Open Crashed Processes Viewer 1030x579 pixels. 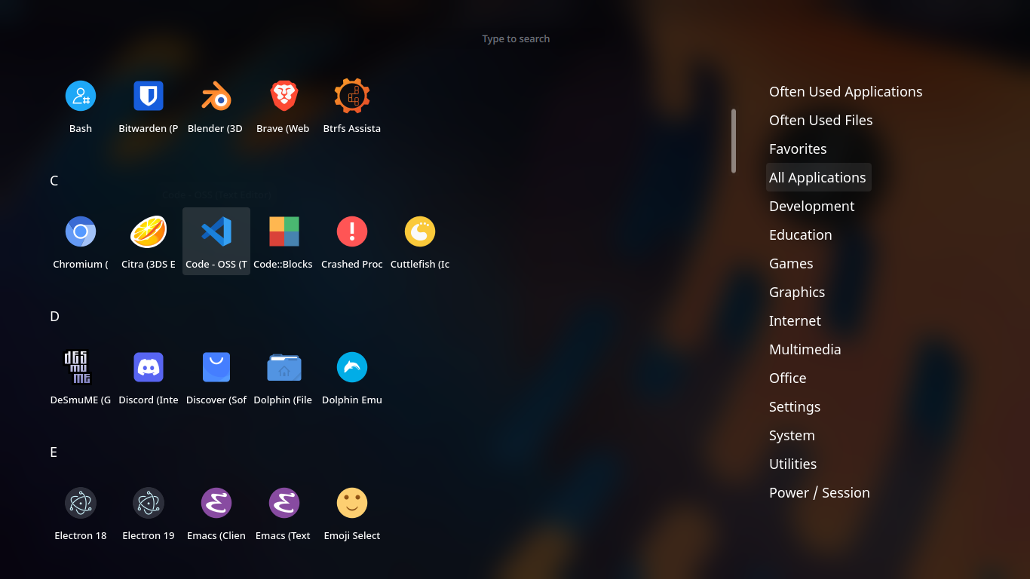click(x=352, y=241)
